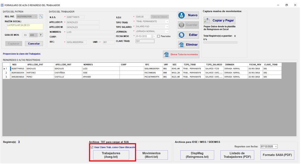Viewport: 301px width, 164px height.
Task: Click the PEREZ surname cell
Action: tap(40, 77)
